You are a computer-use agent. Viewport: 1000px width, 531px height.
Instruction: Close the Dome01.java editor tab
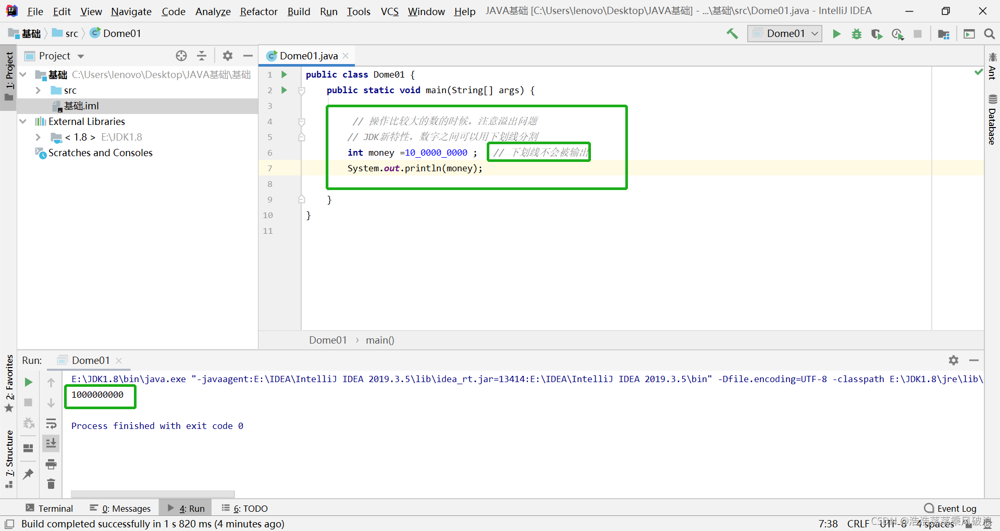pos(345,56)
